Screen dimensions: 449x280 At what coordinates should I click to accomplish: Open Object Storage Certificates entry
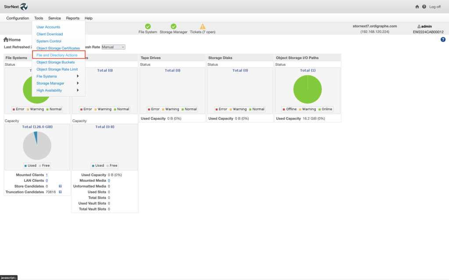58,48
